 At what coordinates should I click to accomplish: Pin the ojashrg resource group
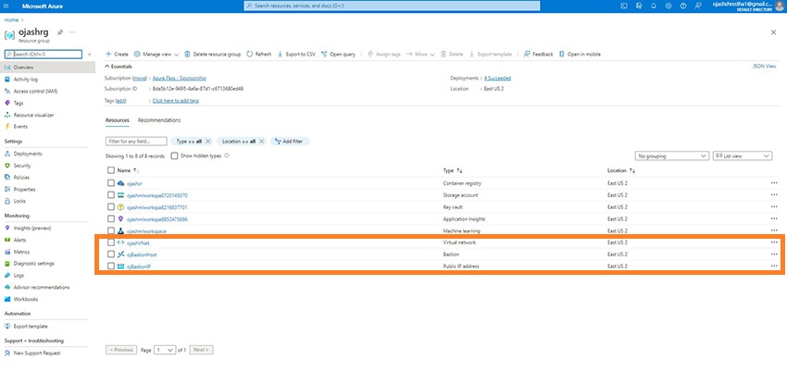coord(60,32)
